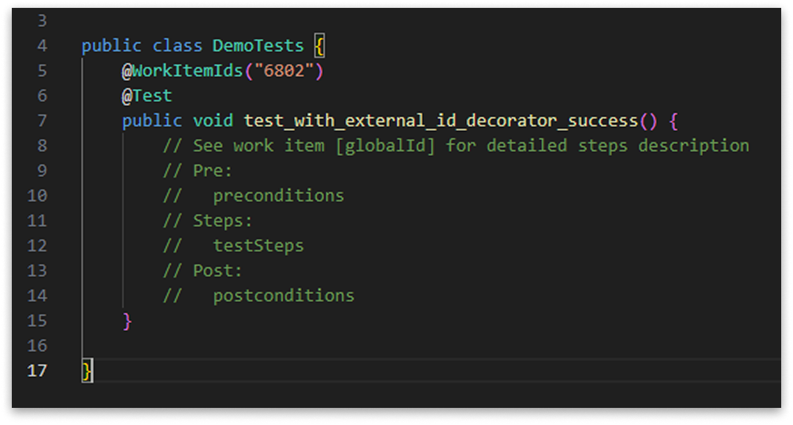
Task: Click the void keyword on line 7
Action: tap(212, 121)
